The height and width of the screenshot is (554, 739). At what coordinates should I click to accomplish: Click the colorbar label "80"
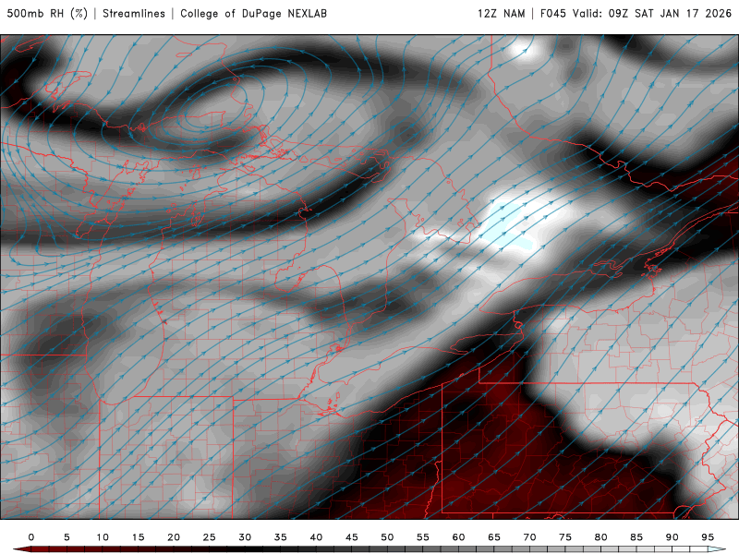pyautogui.click(x=601, y=537)
